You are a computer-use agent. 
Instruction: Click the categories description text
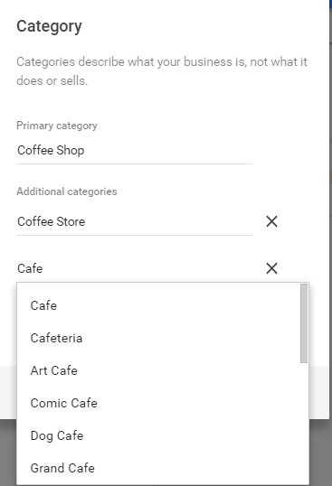tap(162, 71)
